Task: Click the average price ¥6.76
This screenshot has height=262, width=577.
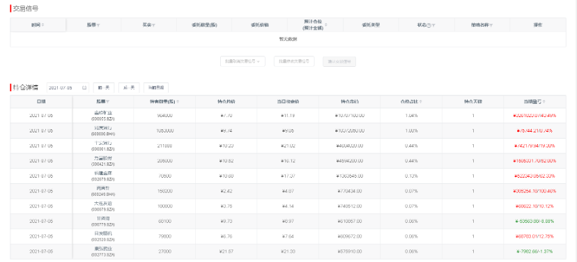Action: tap(226, 236)
